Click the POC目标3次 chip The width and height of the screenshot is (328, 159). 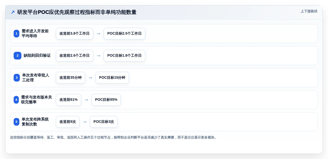click(x=104, y=122)
